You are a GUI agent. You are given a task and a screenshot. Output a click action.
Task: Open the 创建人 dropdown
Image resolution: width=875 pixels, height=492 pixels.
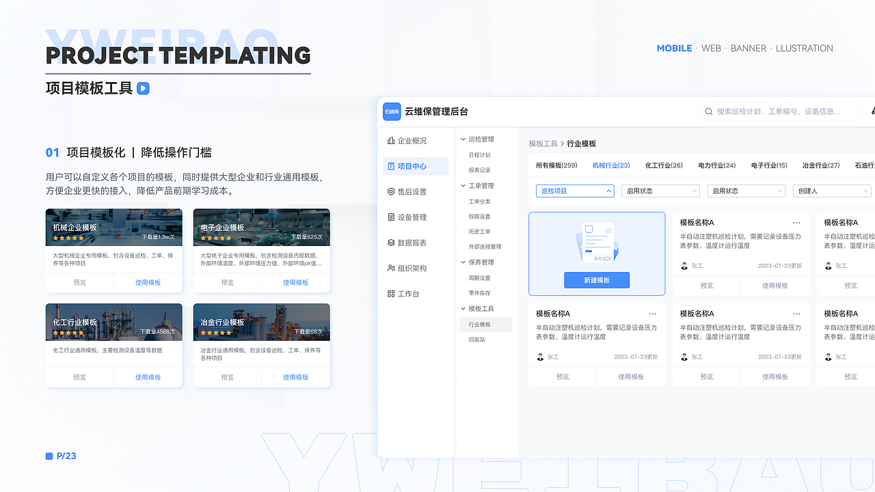pyautogui.click(x=832, y=191)
